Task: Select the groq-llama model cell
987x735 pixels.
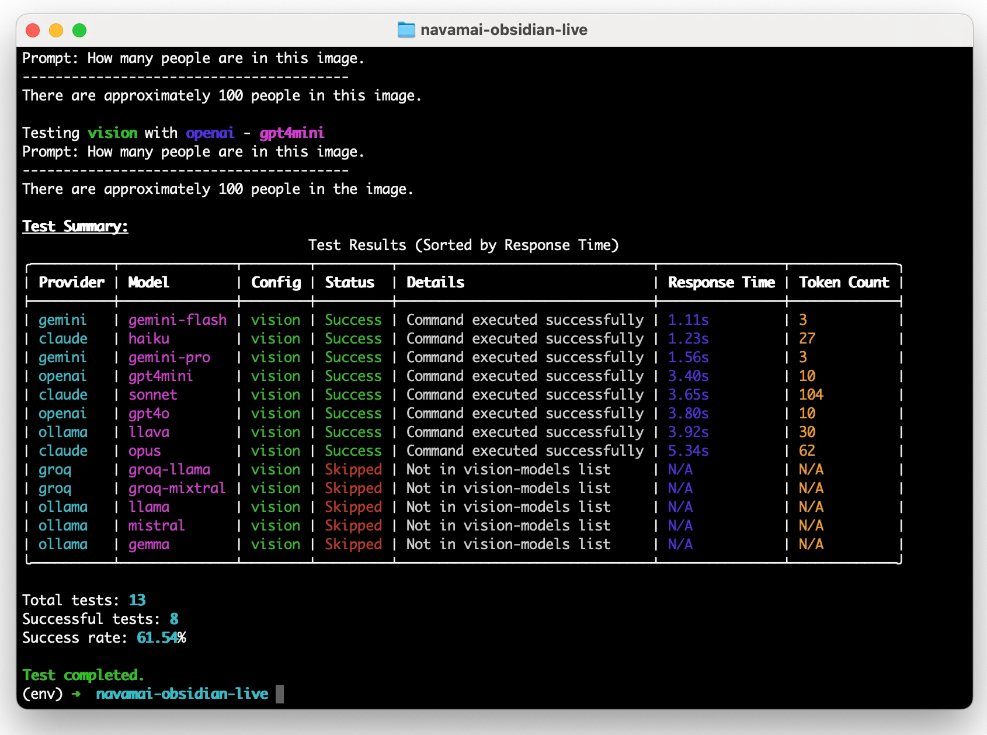Action: (169, 469)
